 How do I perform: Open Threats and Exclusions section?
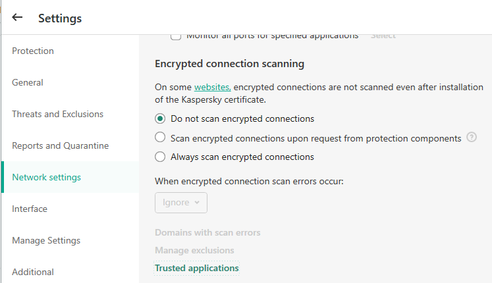58,114
